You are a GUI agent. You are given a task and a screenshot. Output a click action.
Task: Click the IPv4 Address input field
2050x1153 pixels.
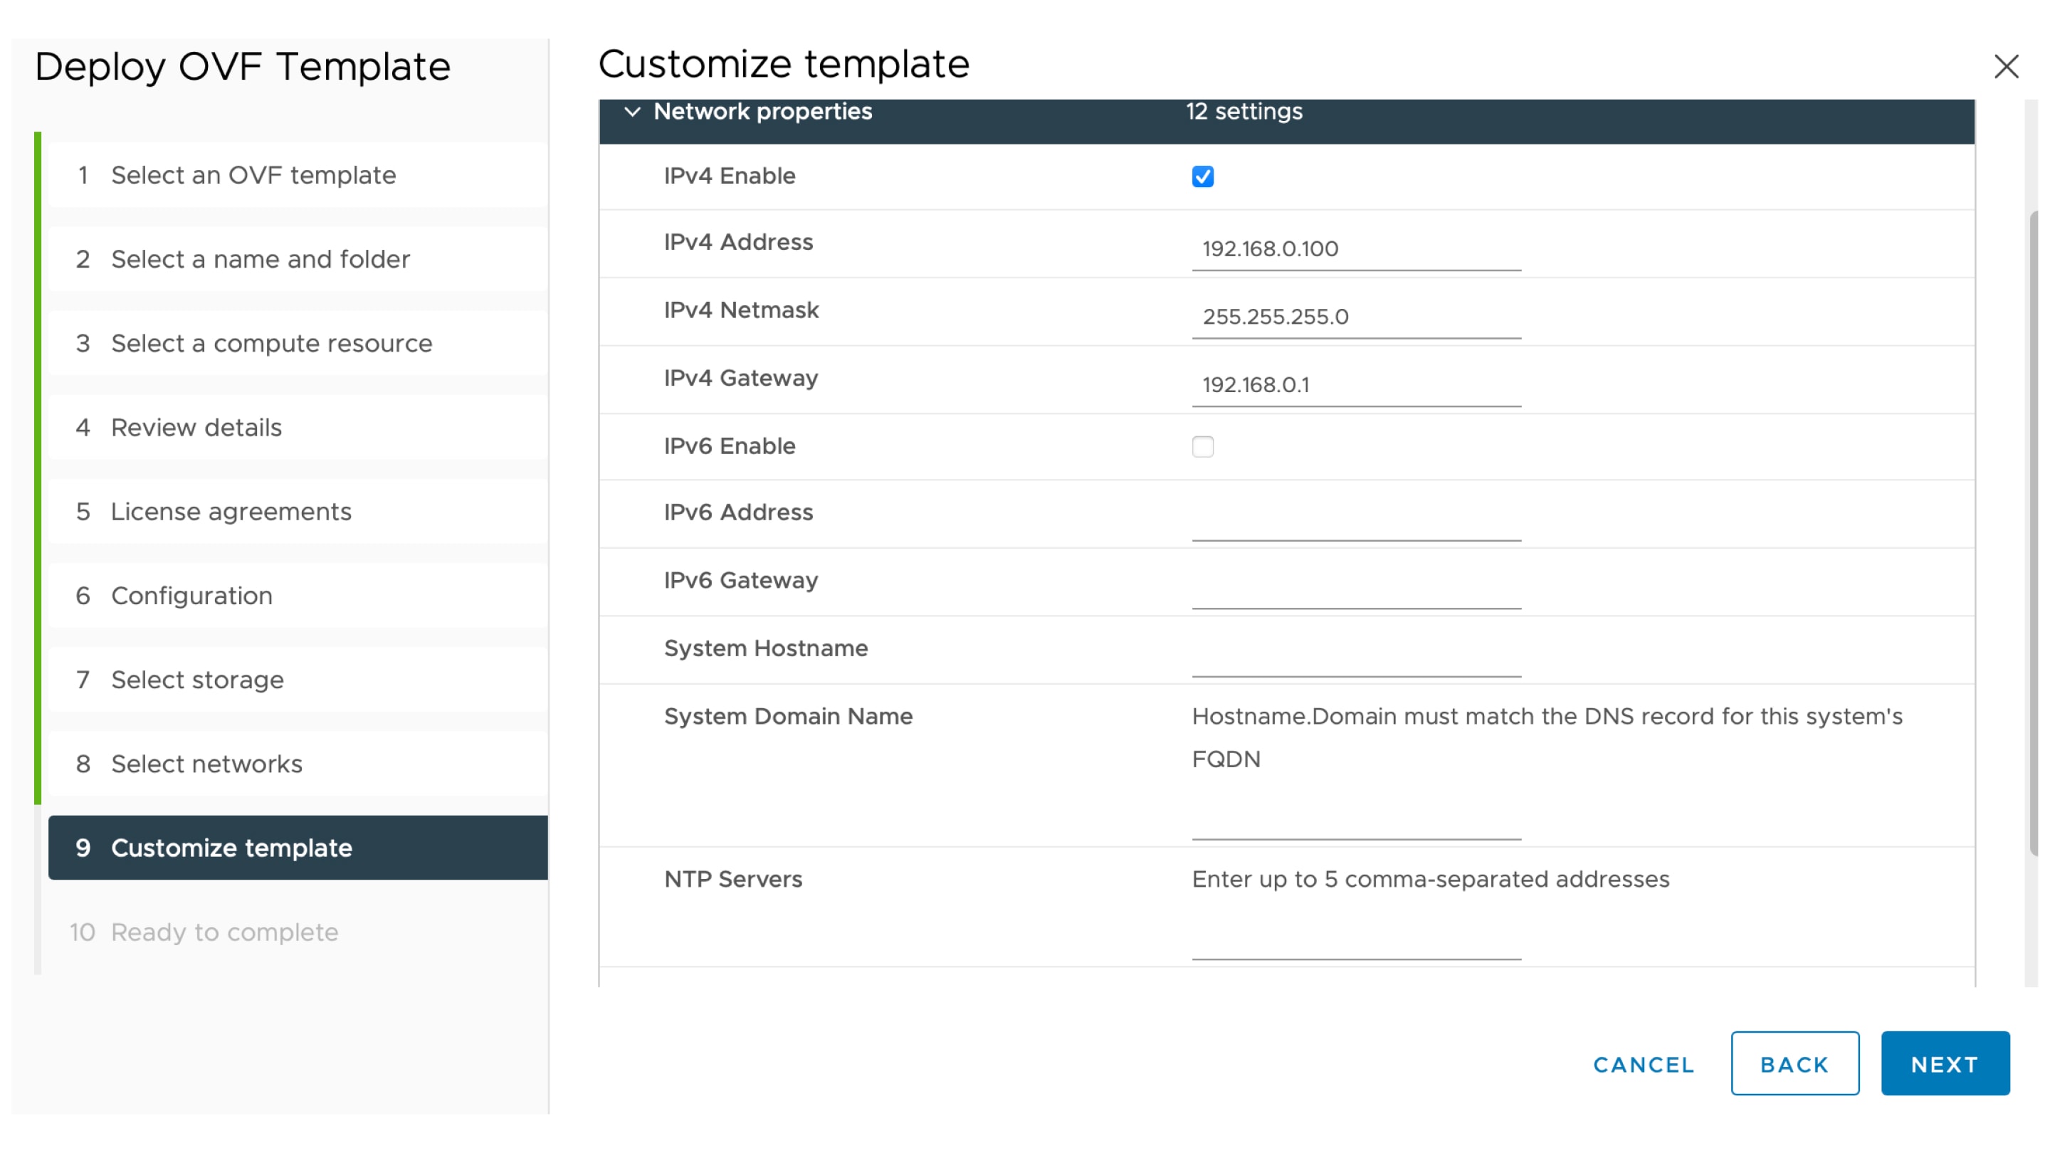pyautogui.click(x=1355, y=249)
